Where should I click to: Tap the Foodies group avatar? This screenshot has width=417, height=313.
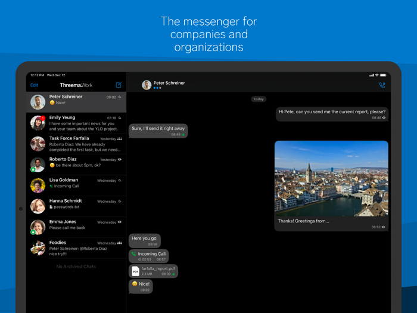[x=38, y=248]
